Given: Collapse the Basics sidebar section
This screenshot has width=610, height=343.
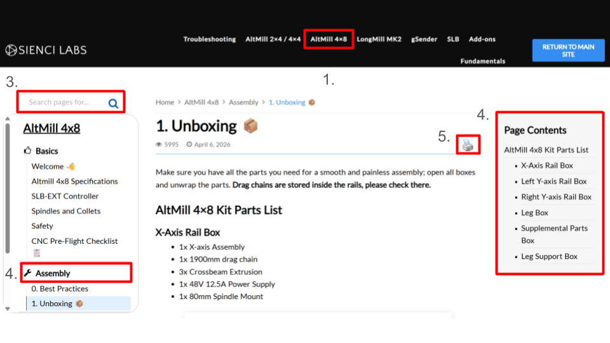Looking at the screenshot, I should pyautogui.click(x=46, y=151).
